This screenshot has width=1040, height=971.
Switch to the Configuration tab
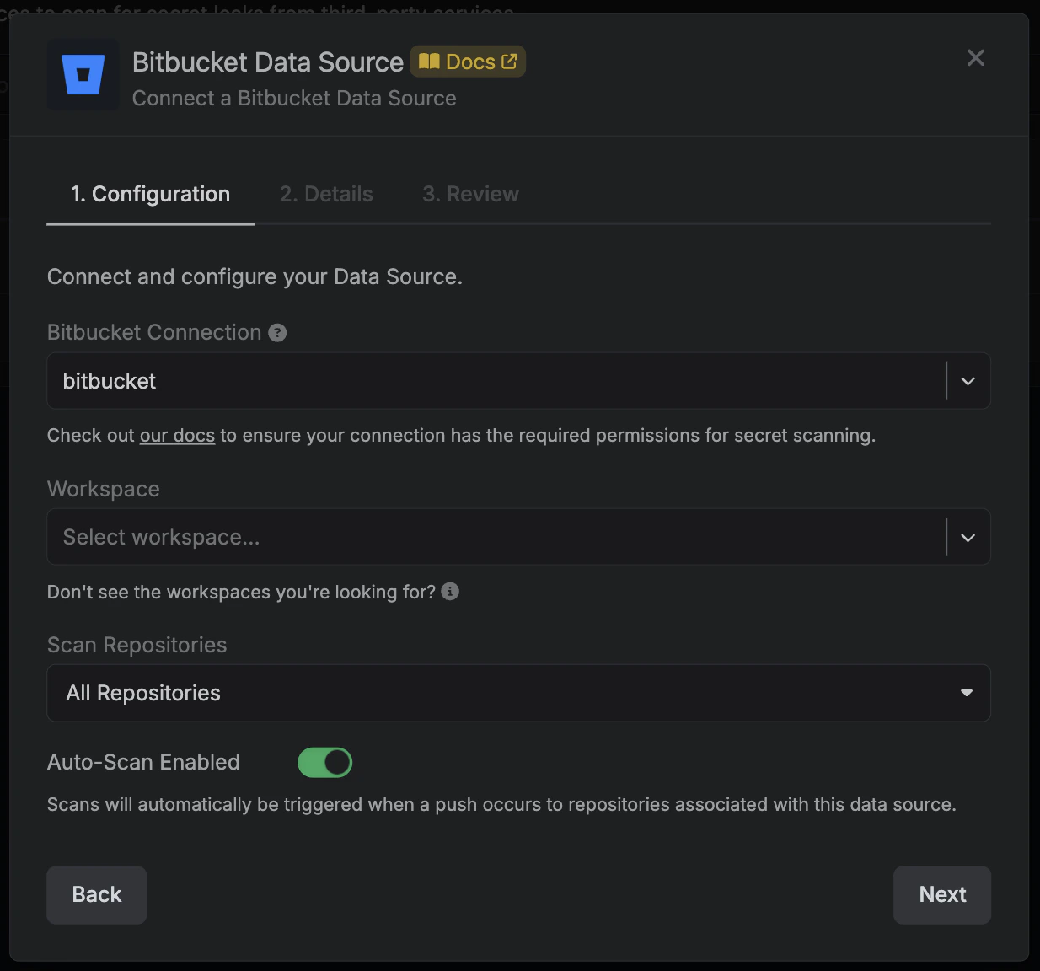150,195
